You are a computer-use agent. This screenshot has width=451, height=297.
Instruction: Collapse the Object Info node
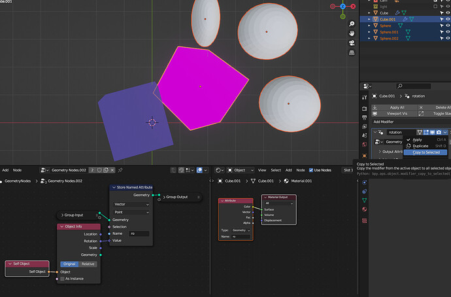pyautogui.click(x=61, y=226)
